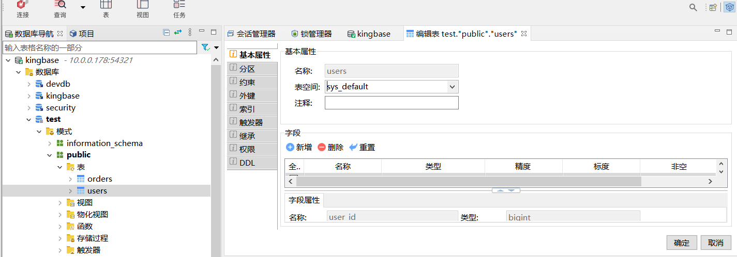Image resolution: width=737 pixels, height=257 pixels.
Task: Open the 查询 (Query) tool
Action: pos(60,5)
